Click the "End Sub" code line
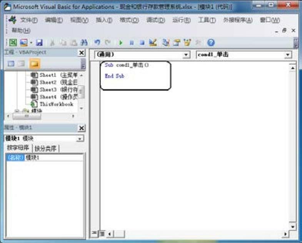This screenshot has height=243, width=302. tap(114, 76)
